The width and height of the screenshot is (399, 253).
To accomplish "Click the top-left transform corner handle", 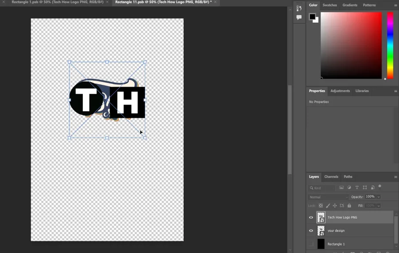I will click(69, 62).
